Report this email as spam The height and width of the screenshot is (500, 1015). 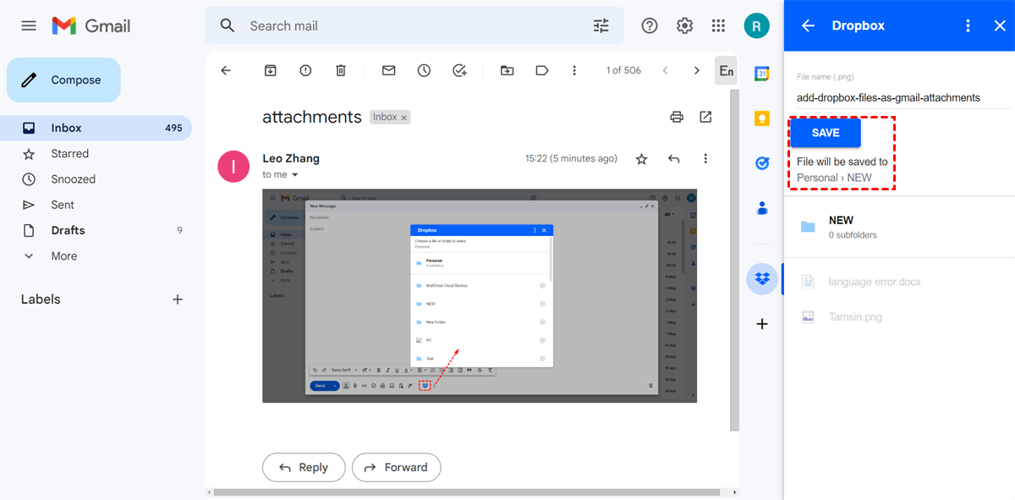pos(305,70)
